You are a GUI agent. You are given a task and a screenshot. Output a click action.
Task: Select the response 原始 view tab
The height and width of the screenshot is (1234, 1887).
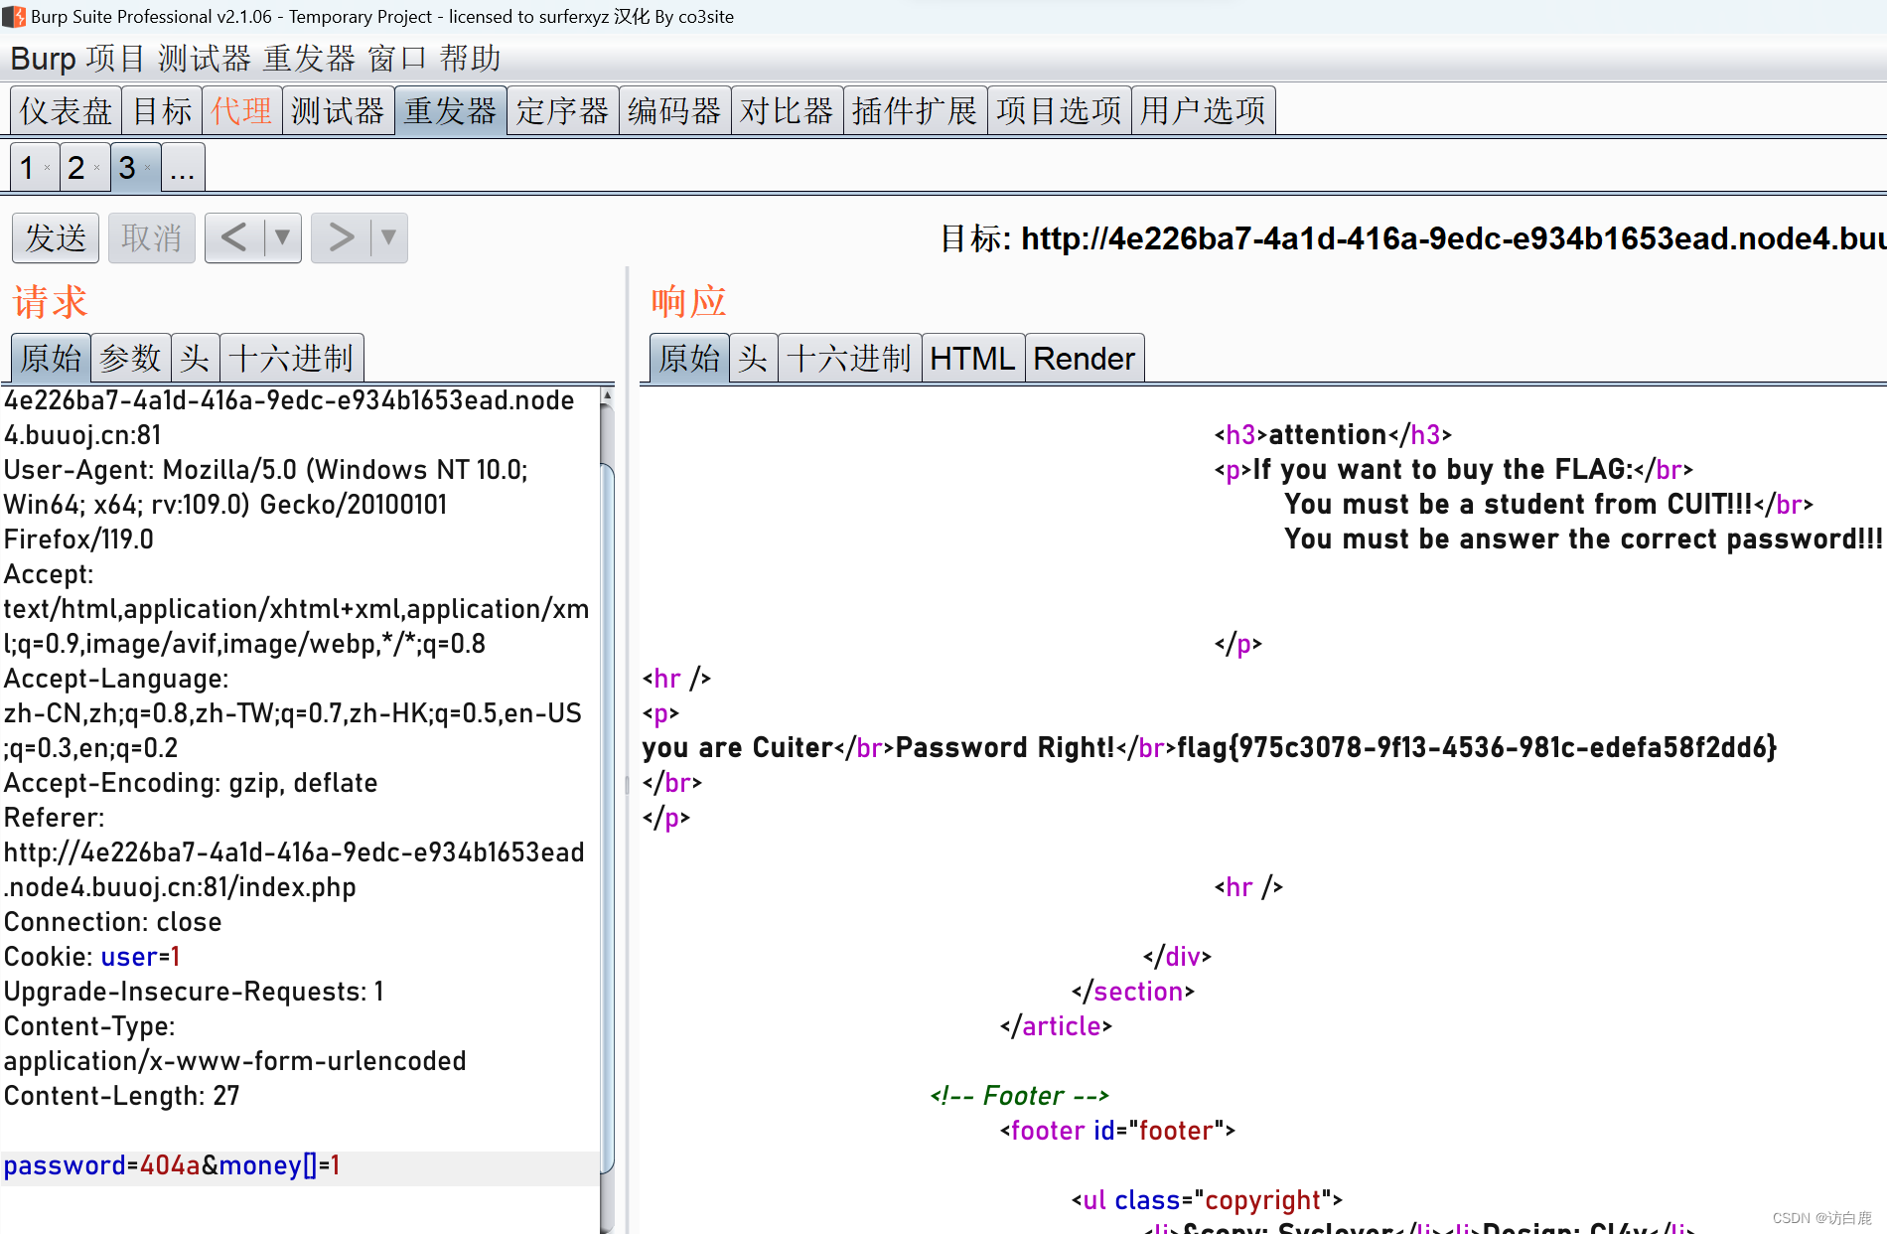(689, 358)
